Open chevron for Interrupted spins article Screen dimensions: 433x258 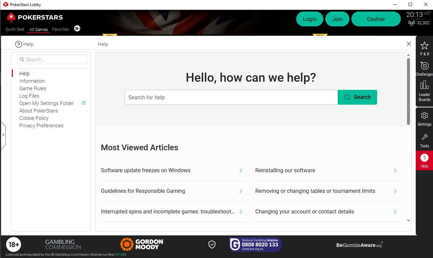click(241, 212)
